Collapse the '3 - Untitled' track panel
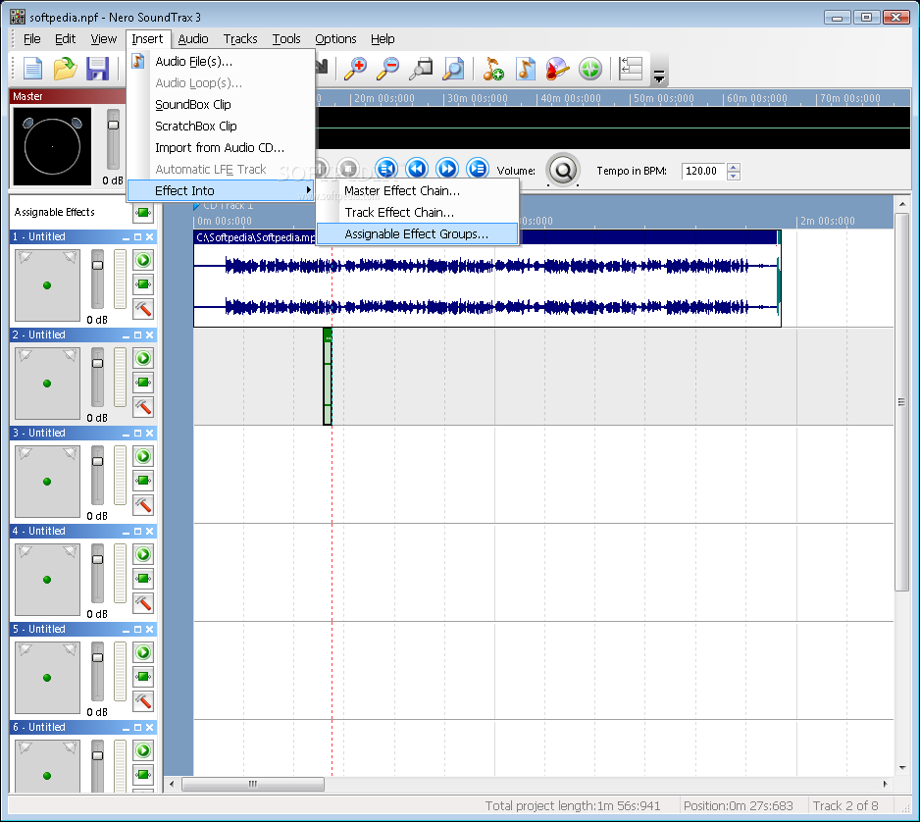This screenshot has width=920, height=822. 127,433
